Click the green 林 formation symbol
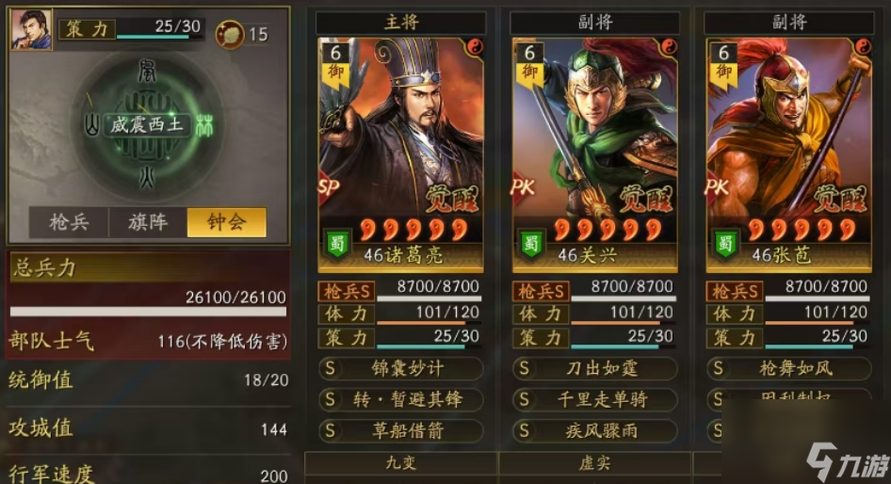 point(204,125)
